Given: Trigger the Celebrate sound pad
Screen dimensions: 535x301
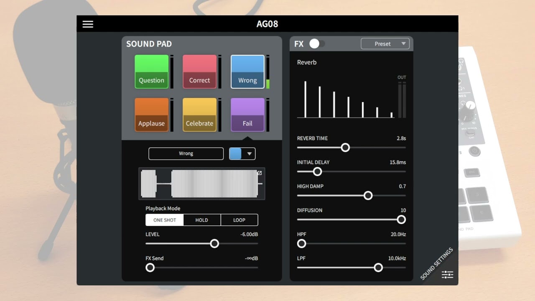Looking at the screenshot, I should pos(199,115).
